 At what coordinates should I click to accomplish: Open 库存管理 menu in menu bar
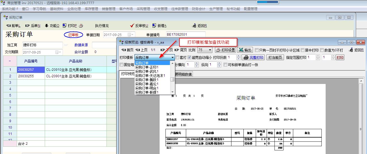click(91, 9)
